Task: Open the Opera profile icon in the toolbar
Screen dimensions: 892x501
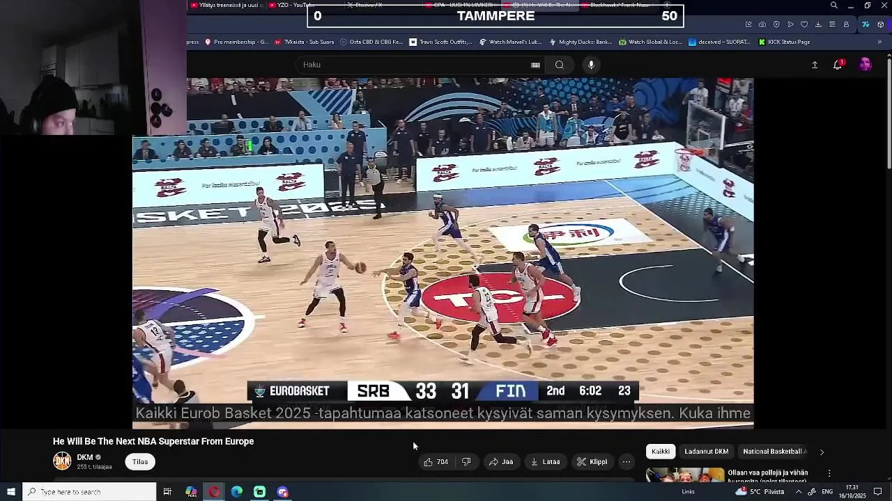Action: pyautogui.click(x=846, y=24)
